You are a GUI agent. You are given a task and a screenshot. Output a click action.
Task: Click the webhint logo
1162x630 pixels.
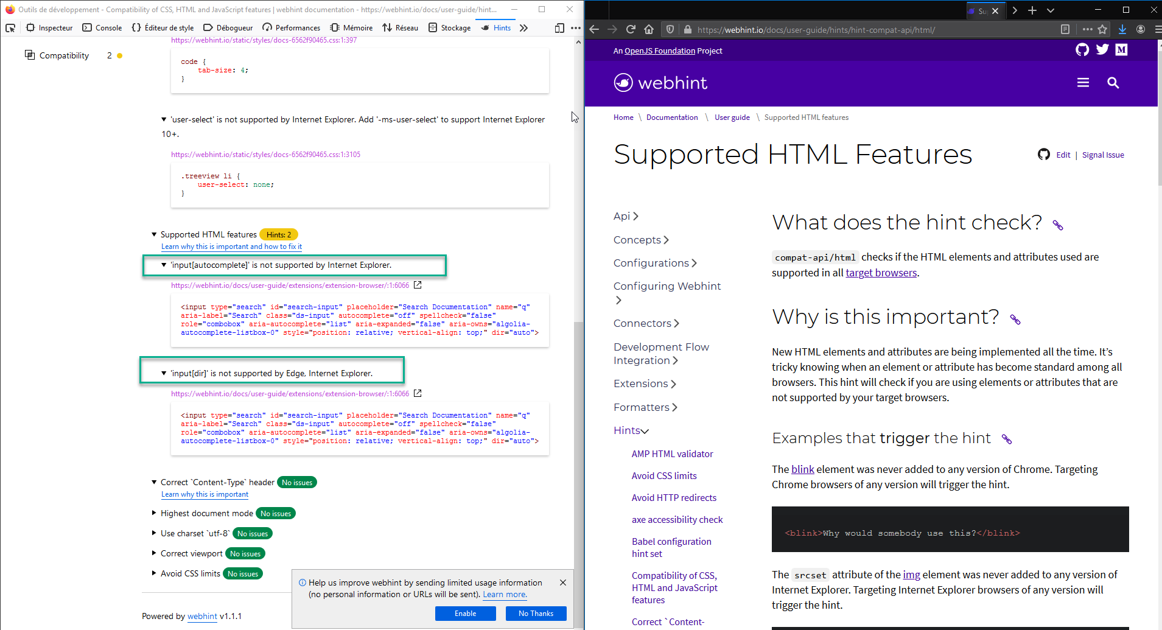(660, 83)
